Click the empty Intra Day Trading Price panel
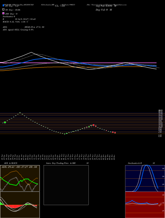This screenshot has height=218, width=165. [66, 185]
